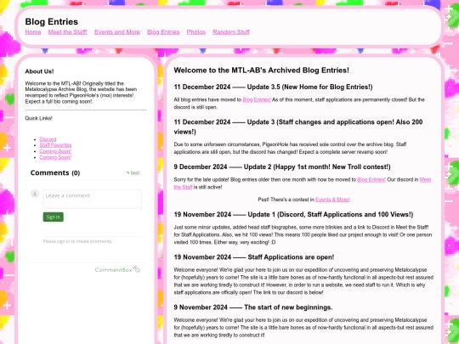Click the Update 1 Discord heading

coord(293,214)
